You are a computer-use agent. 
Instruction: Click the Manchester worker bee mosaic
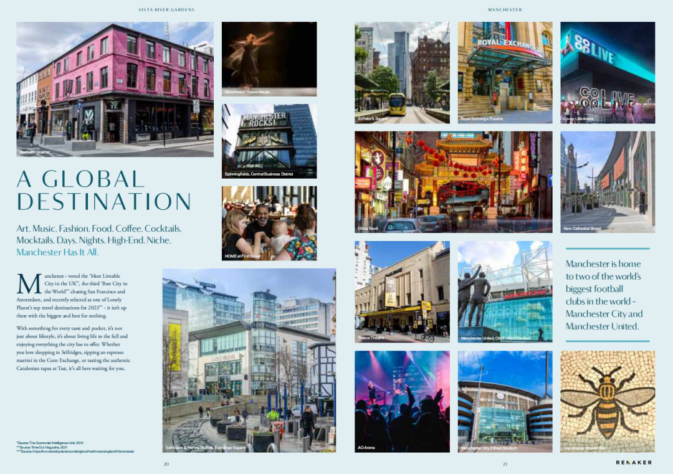click(x=608, y=401)
